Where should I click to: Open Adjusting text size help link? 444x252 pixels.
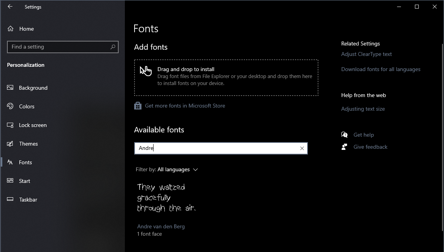pos(363,109)
